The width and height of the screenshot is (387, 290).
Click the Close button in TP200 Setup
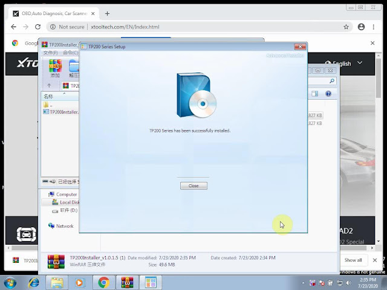193,185
